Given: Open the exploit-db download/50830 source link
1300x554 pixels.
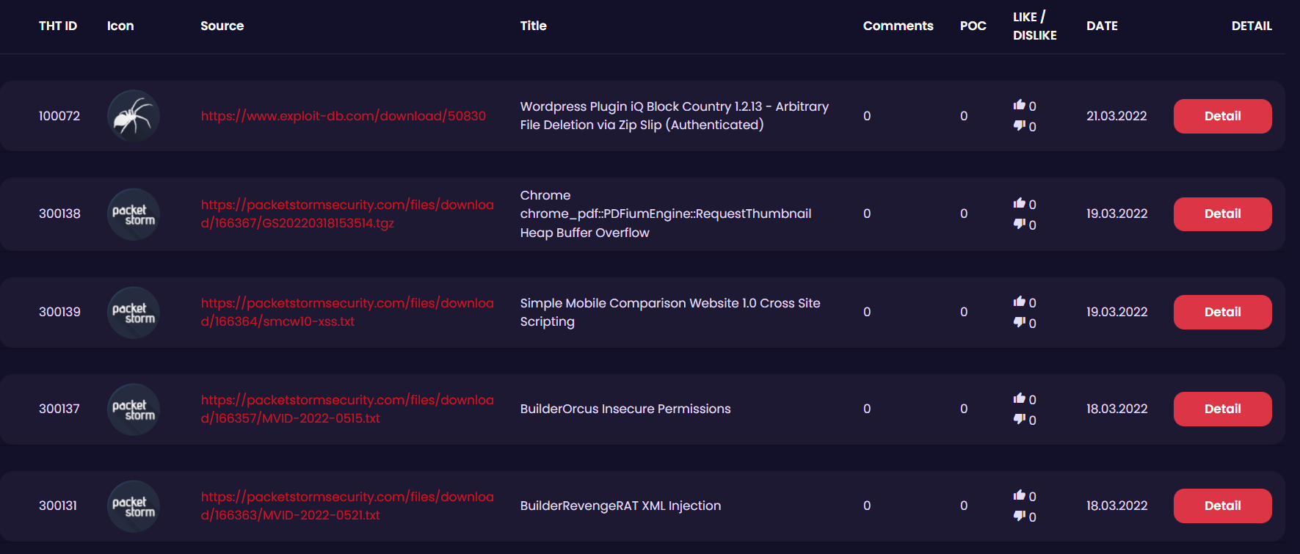Looking at the screenshot, I should (x=344, y=116).
